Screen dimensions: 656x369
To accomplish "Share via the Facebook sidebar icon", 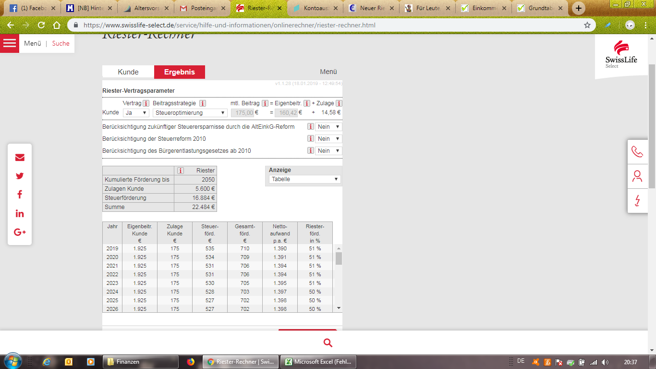I will click(20, 195).
